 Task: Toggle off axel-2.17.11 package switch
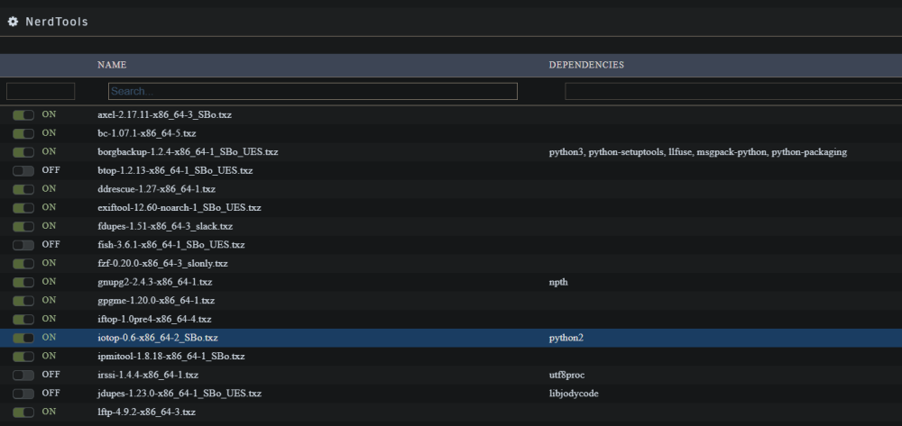pyautogui.click(x=23, y=115)
